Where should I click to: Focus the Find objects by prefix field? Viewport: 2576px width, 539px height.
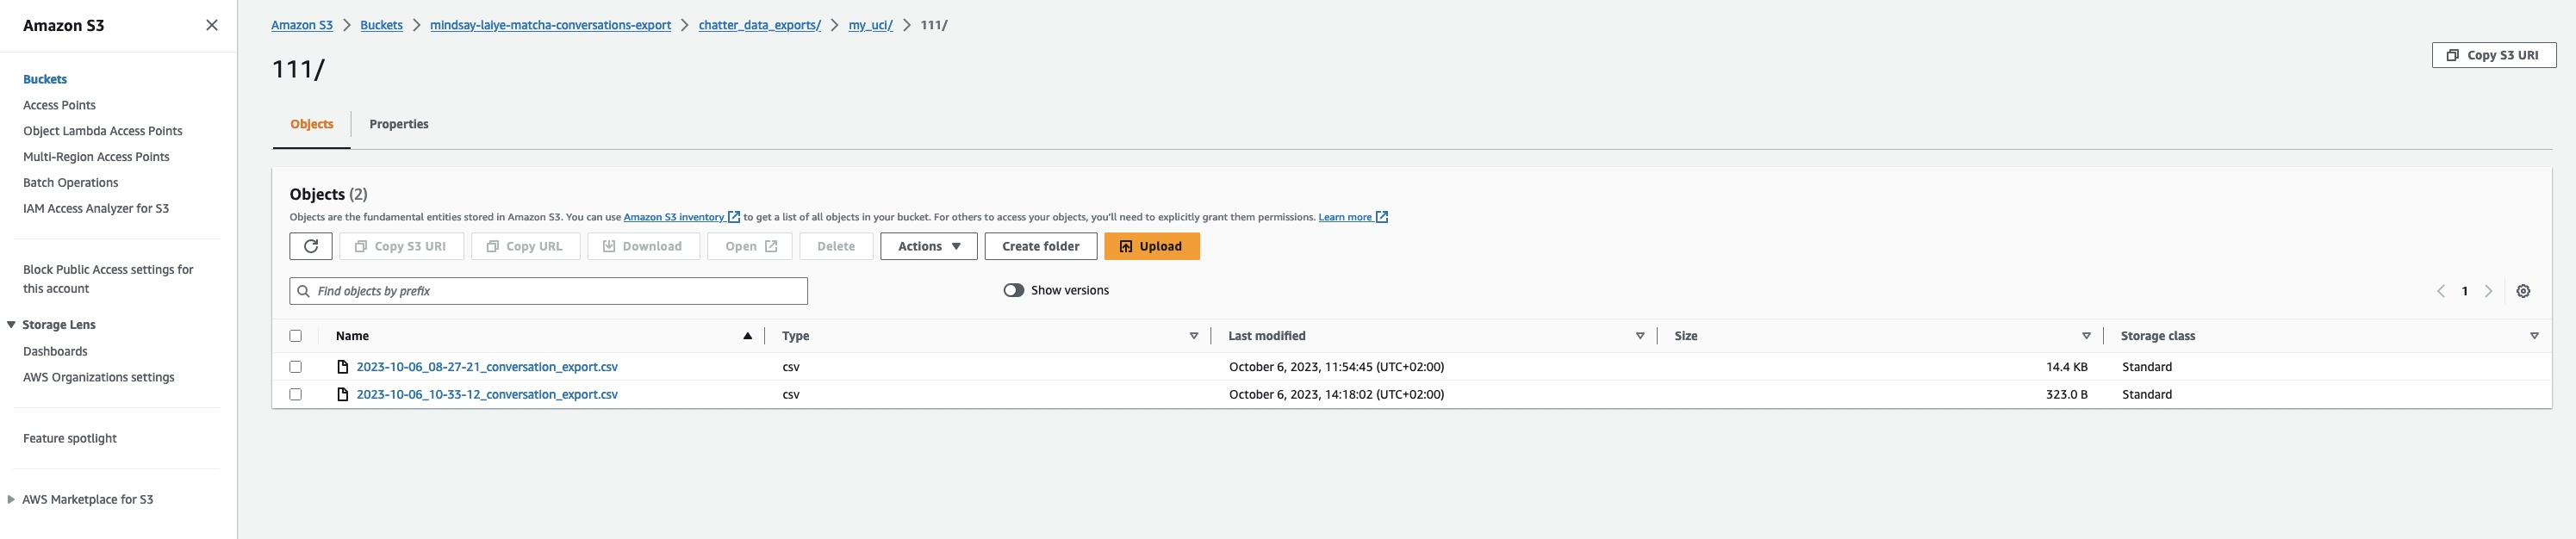coord(549,291)
